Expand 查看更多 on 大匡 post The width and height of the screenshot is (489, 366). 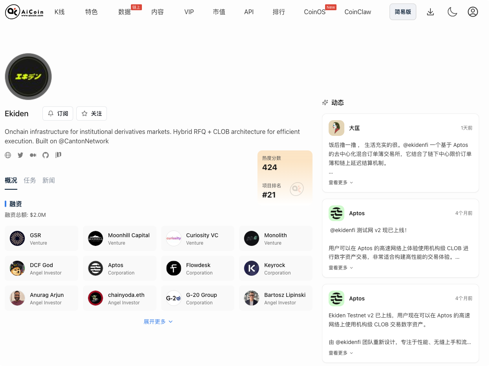pos(341,182)
